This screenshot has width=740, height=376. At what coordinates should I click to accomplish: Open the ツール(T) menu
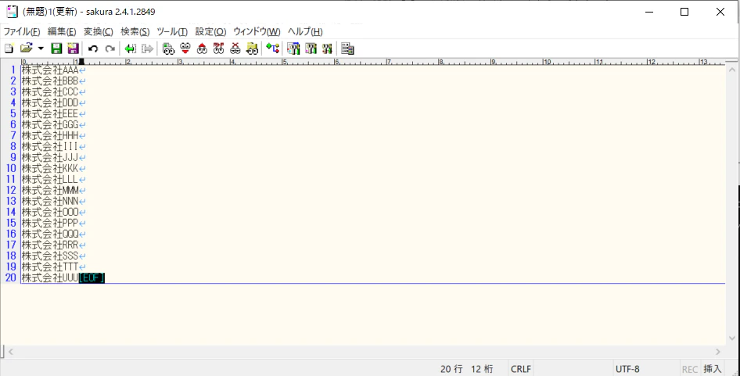click(172, 31)
